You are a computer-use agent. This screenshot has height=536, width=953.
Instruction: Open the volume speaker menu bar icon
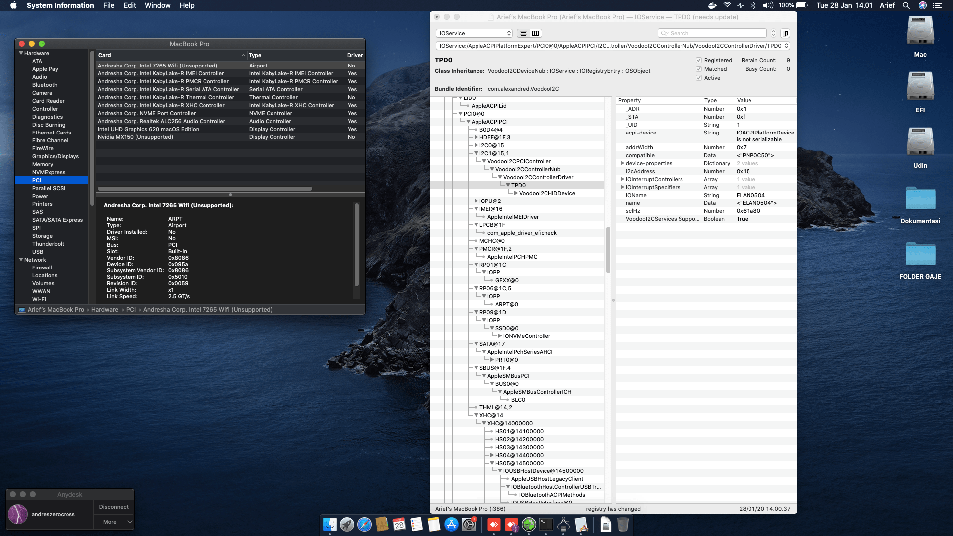(768, 5)
